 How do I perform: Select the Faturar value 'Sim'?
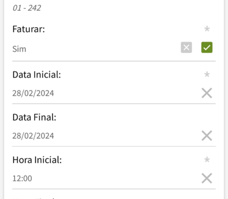[19, 49]
